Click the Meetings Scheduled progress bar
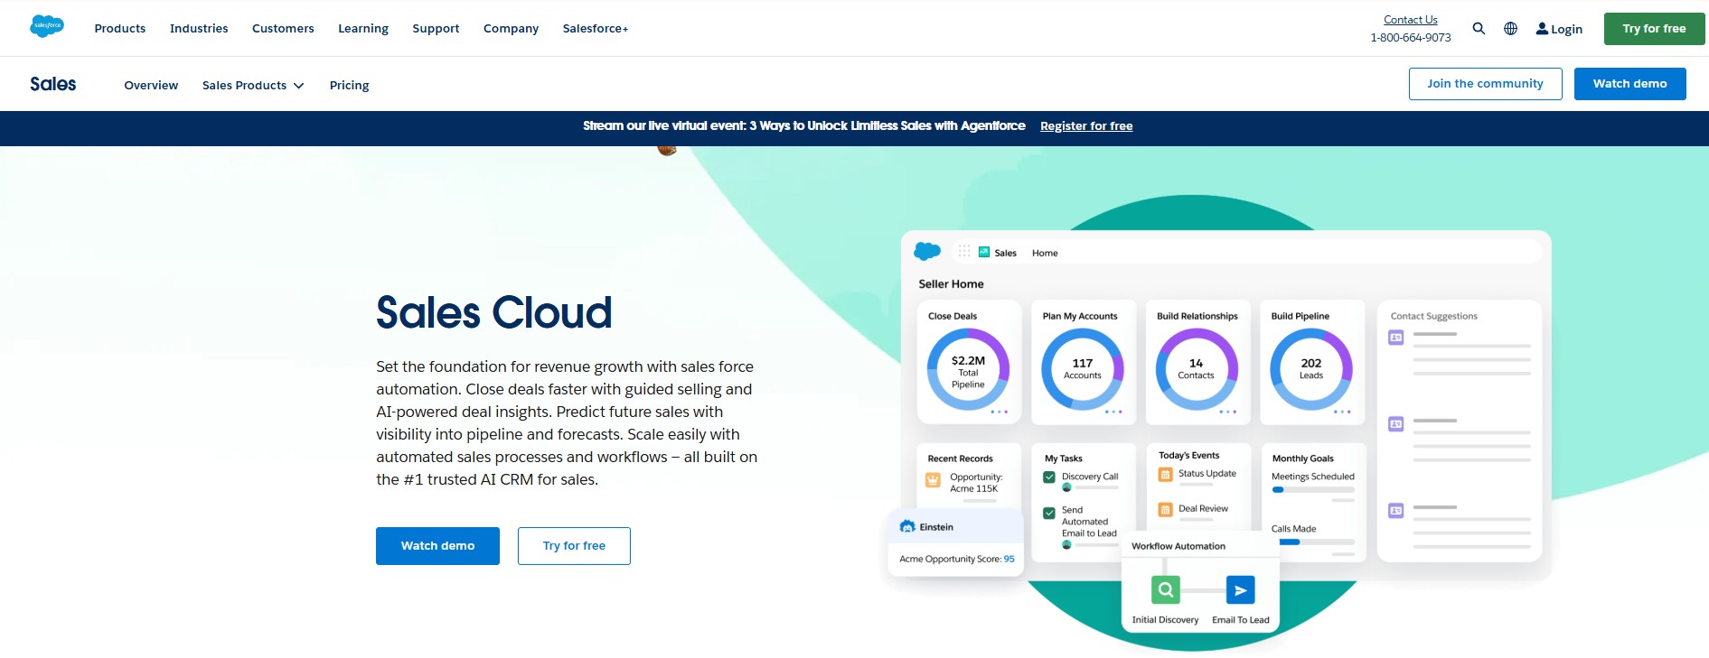The image size is (1709, 658). 1313,489
